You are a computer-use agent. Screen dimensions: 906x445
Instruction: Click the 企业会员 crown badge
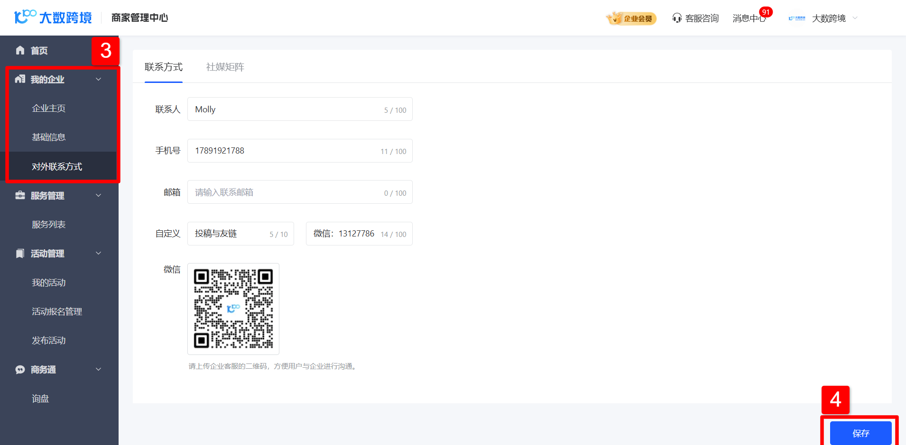[x=631, y=18]
